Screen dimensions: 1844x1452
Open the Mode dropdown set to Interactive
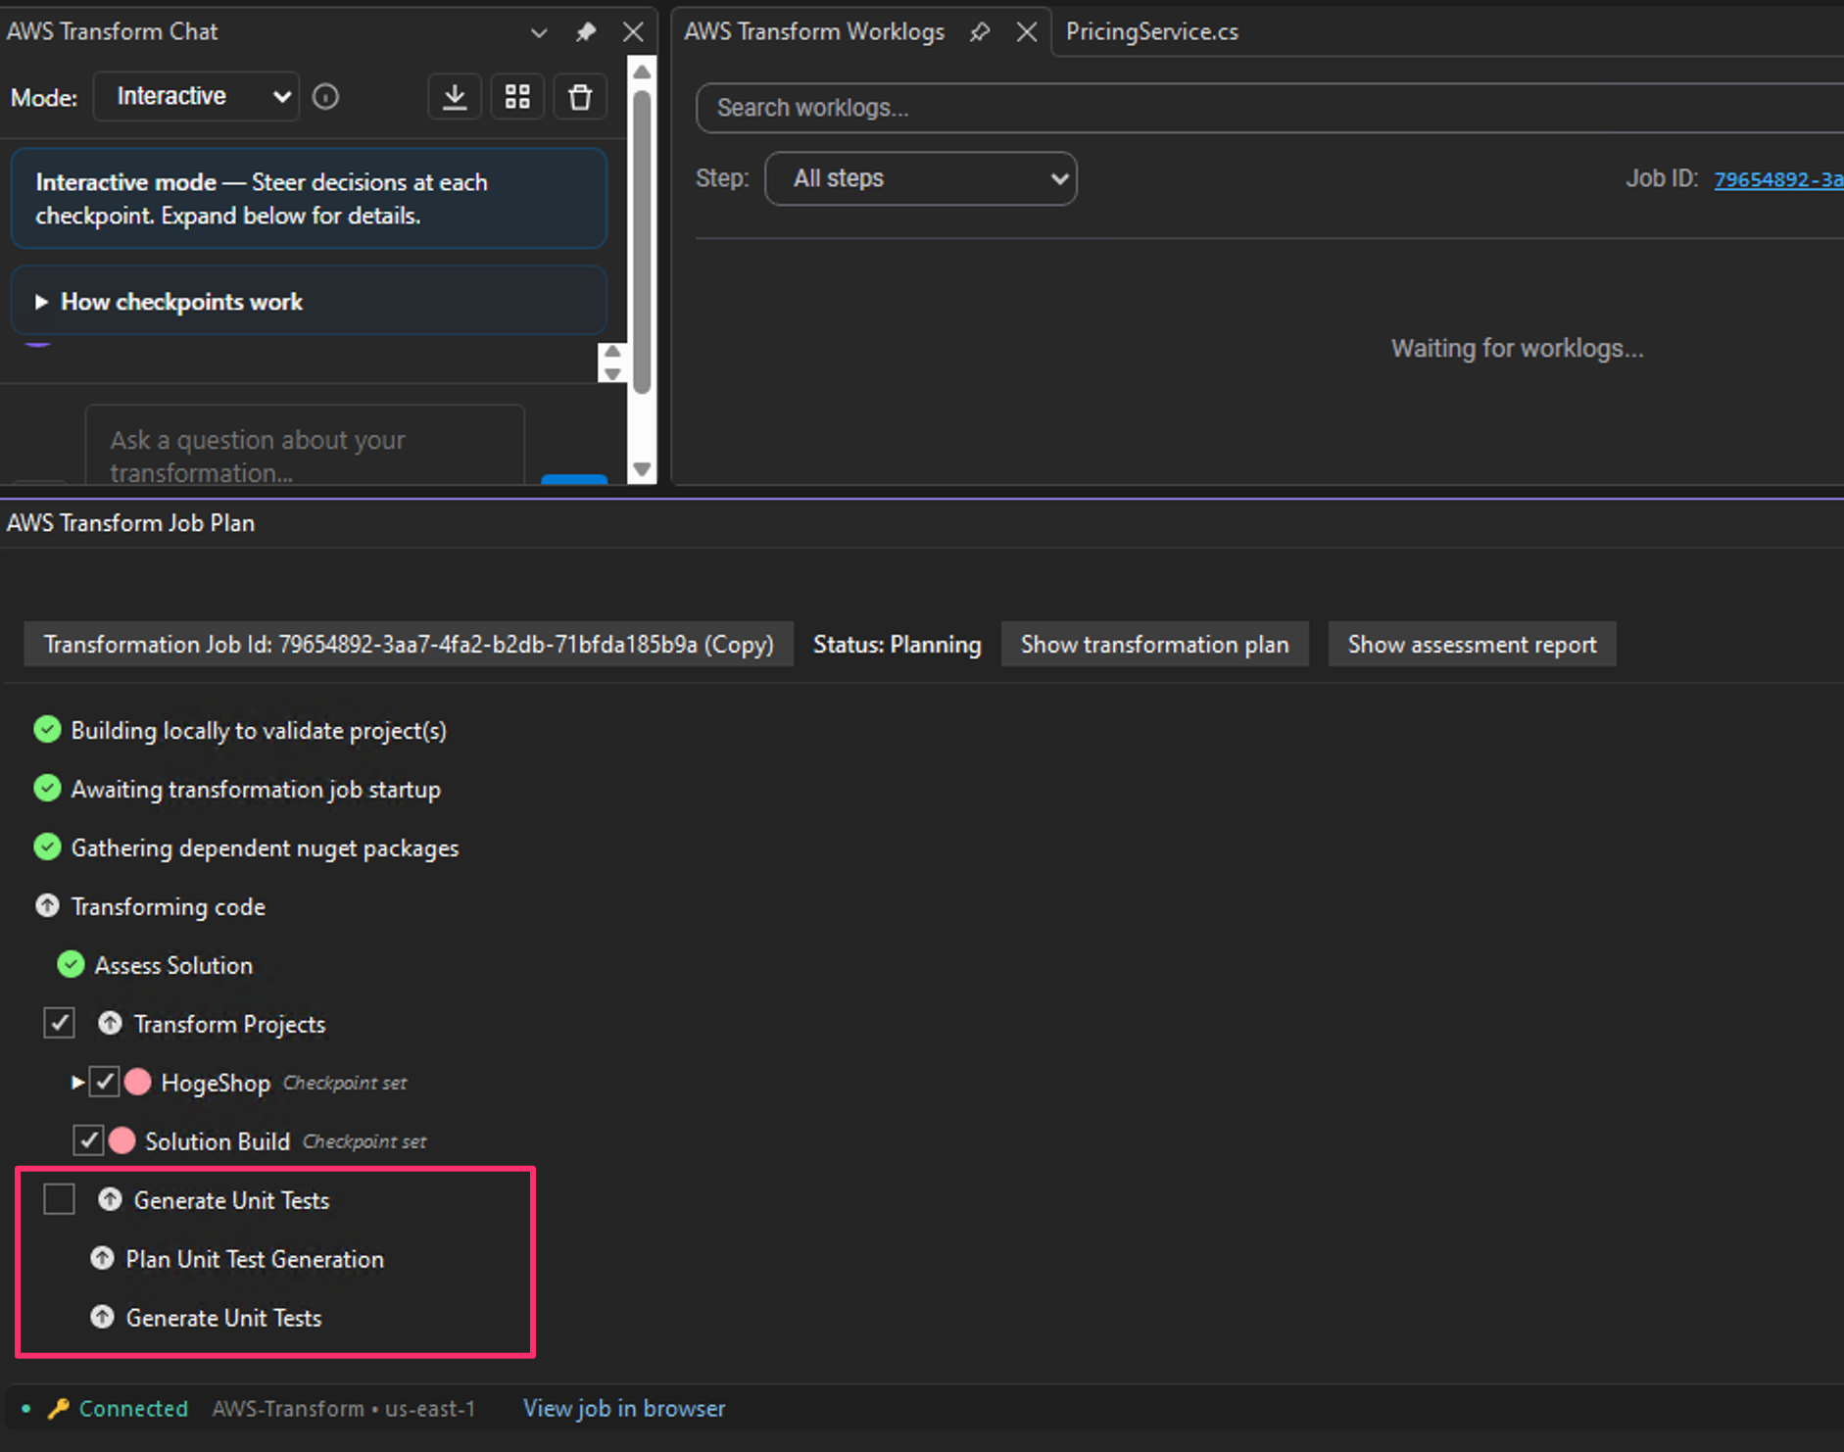click(x=196, y=96)
